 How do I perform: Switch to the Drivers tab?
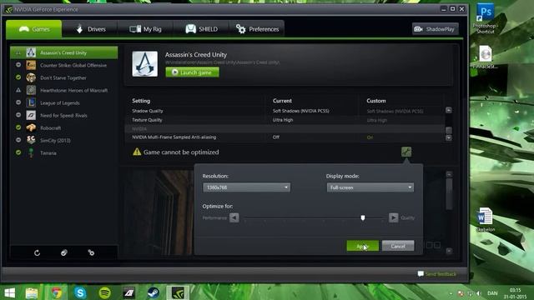tap(90, 29)
